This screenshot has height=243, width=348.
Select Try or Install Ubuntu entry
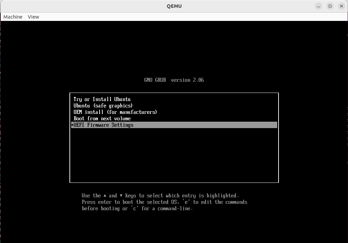pyautogui.click(x=102, y=99)
